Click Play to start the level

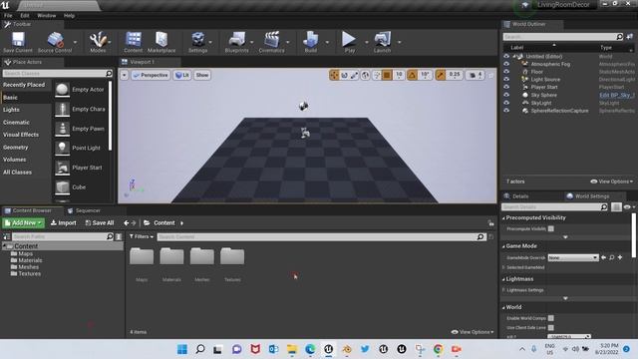[349, 42]
